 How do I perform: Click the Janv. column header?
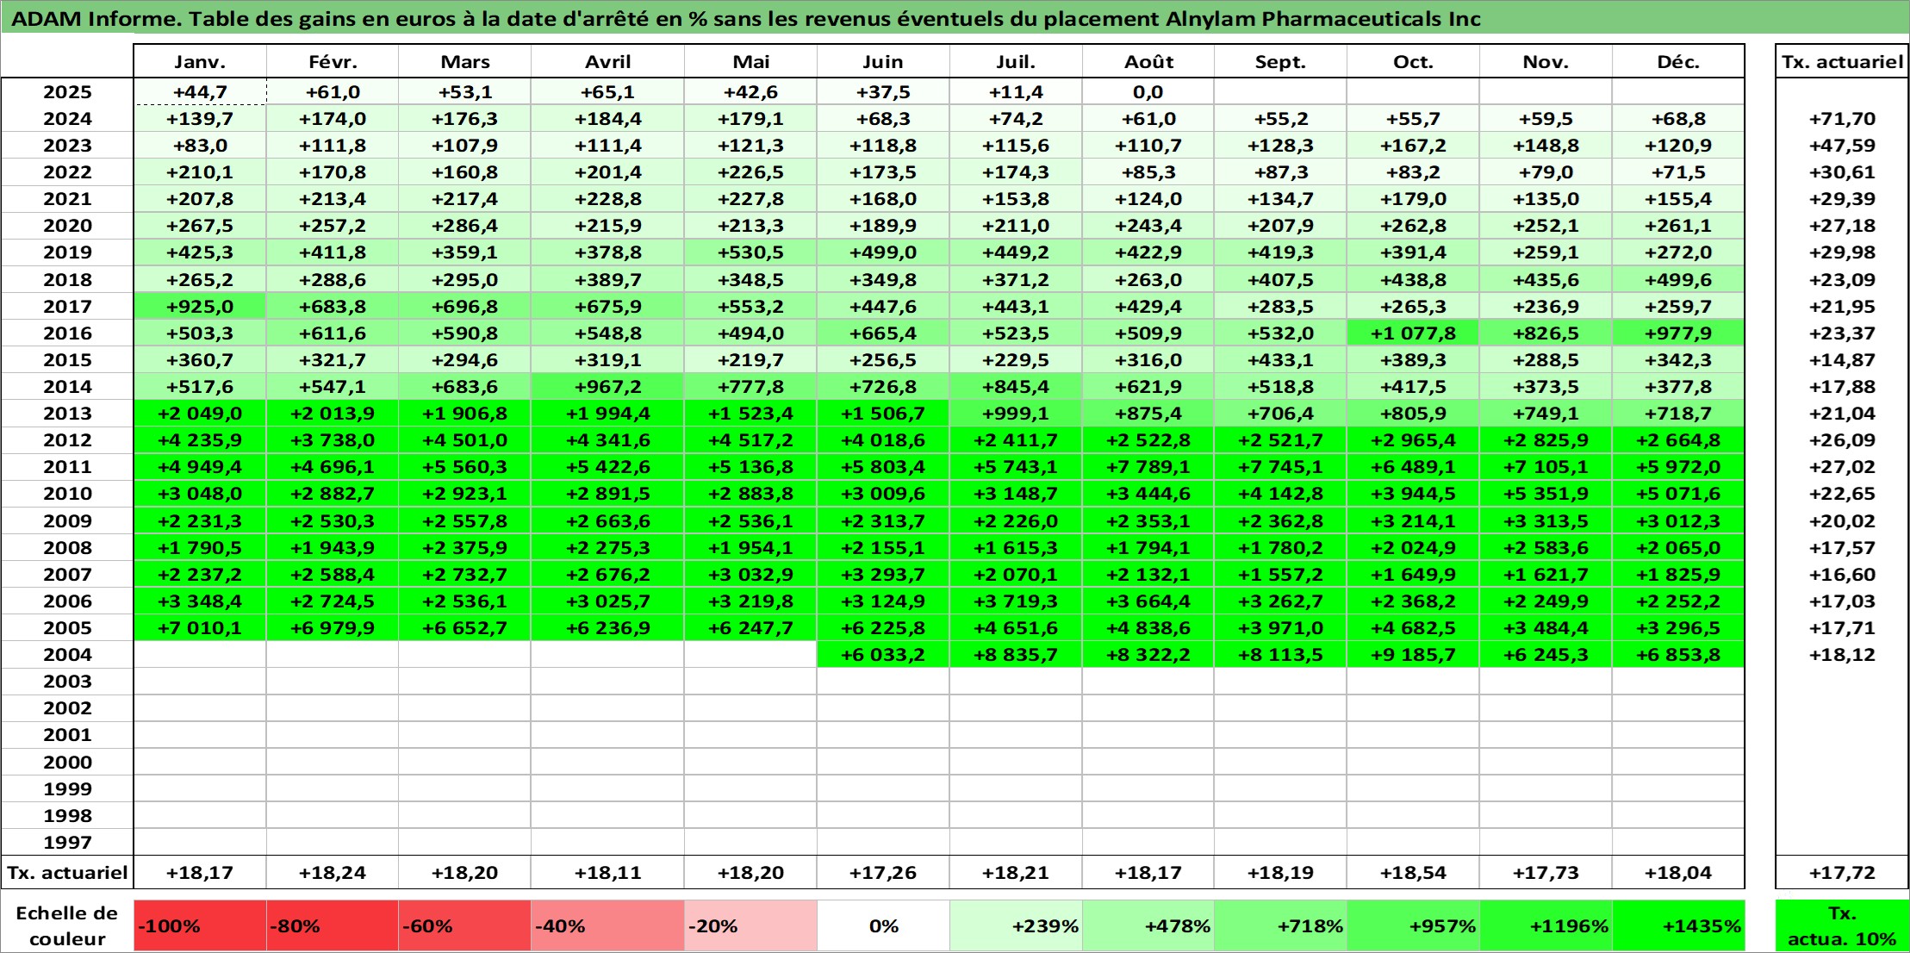[x=200, y=61]
